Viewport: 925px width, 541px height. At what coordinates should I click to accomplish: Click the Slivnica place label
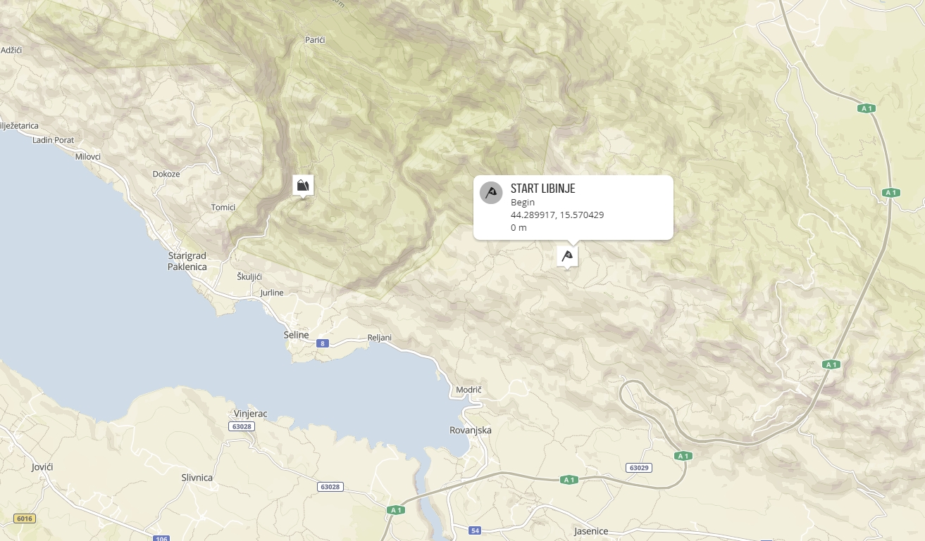click(197, 478)
